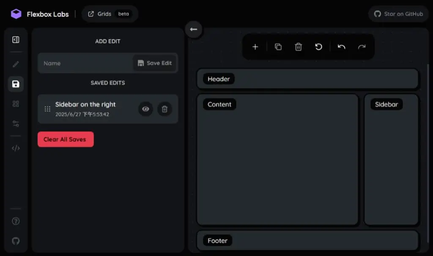Redo the last change
The image size is (433, 256).
[362, 47]
